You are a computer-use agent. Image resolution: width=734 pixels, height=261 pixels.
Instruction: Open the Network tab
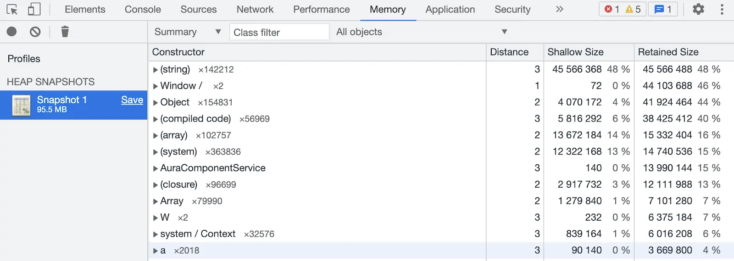coord(255,10)
